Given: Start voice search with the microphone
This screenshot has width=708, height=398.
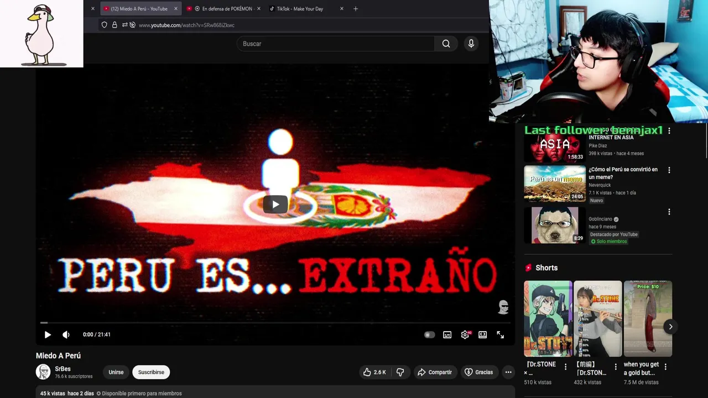Looking at the screenshot, I should click(x=471, y=44).
